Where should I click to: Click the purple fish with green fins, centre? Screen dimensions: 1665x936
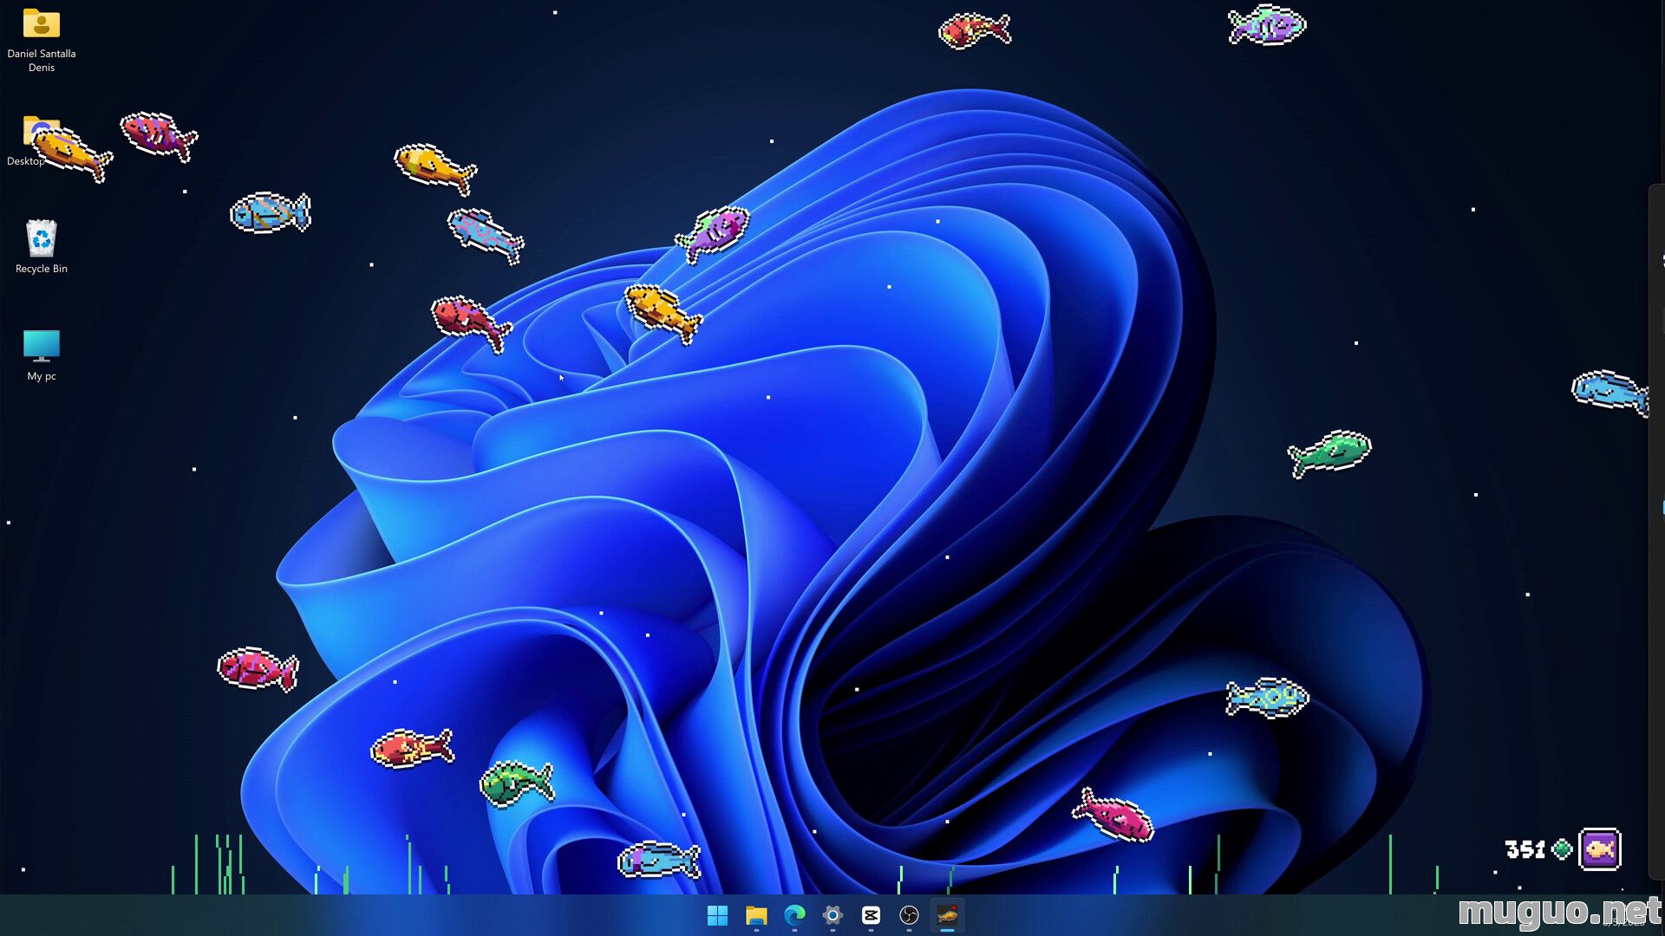[x=713, y=232]
